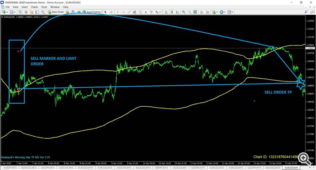Expand the Profiles dropdown arrow
Screen dimensions: 316x170
point(15,12)
